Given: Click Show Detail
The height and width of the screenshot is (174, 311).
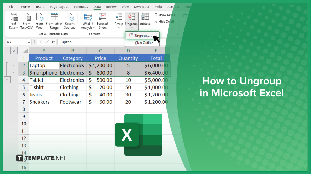Looking at the screenshot, I should pyautogui.click(x=164, y=15).
